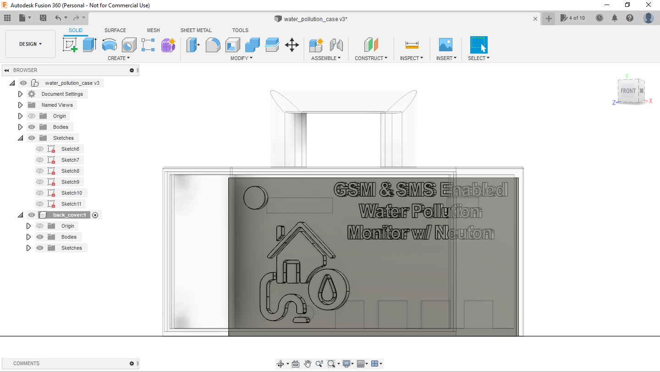Open the DESIGN workspace dropdown
This screenshot has height=372, width=660.
(x=30, y=44)
